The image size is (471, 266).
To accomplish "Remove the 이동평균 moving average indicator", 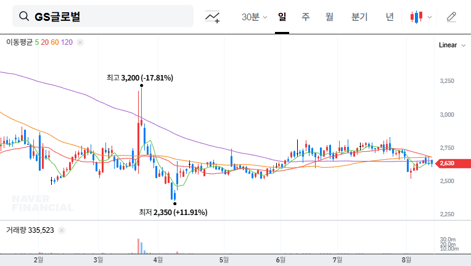I will pyautogui.click(x=80, y=42).
